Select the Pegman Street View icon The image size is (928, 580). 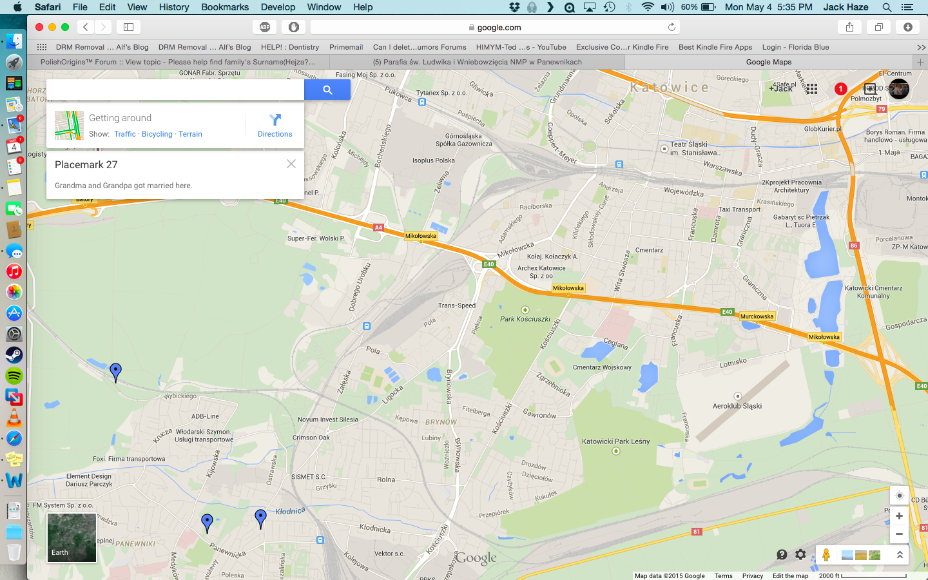click(826, 555)
